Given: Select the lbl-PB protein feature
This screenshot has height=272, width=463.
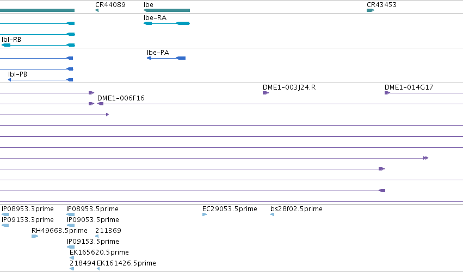Looking at the screenshot, I should click(40, 80).
